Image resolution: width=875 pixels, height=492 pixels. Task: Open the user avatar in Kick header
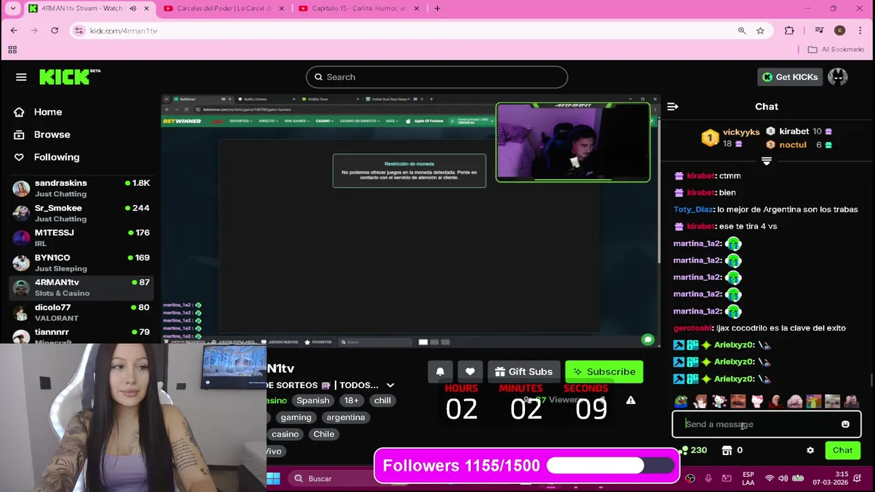(837, 77)
